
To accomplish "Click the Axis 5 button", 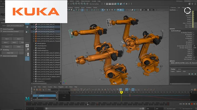I will tap(14, 42).
